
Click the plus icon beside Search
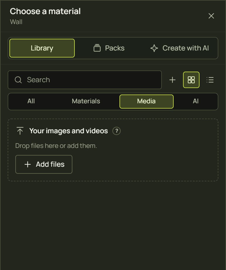(x=172, y=80)
